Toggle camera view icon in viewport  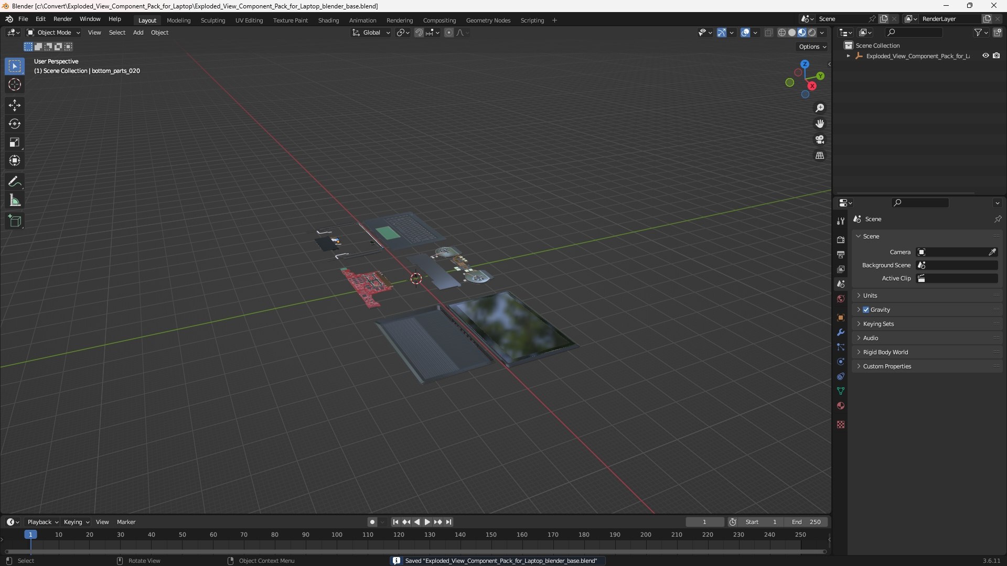pyautogui.click(x=820, y=139)
